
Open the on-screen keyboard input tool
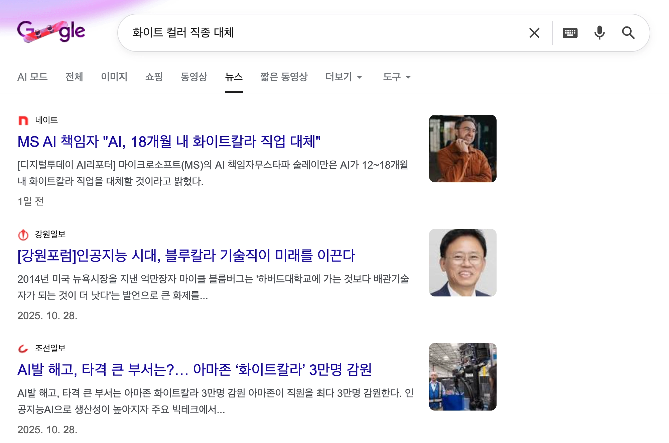570,33
